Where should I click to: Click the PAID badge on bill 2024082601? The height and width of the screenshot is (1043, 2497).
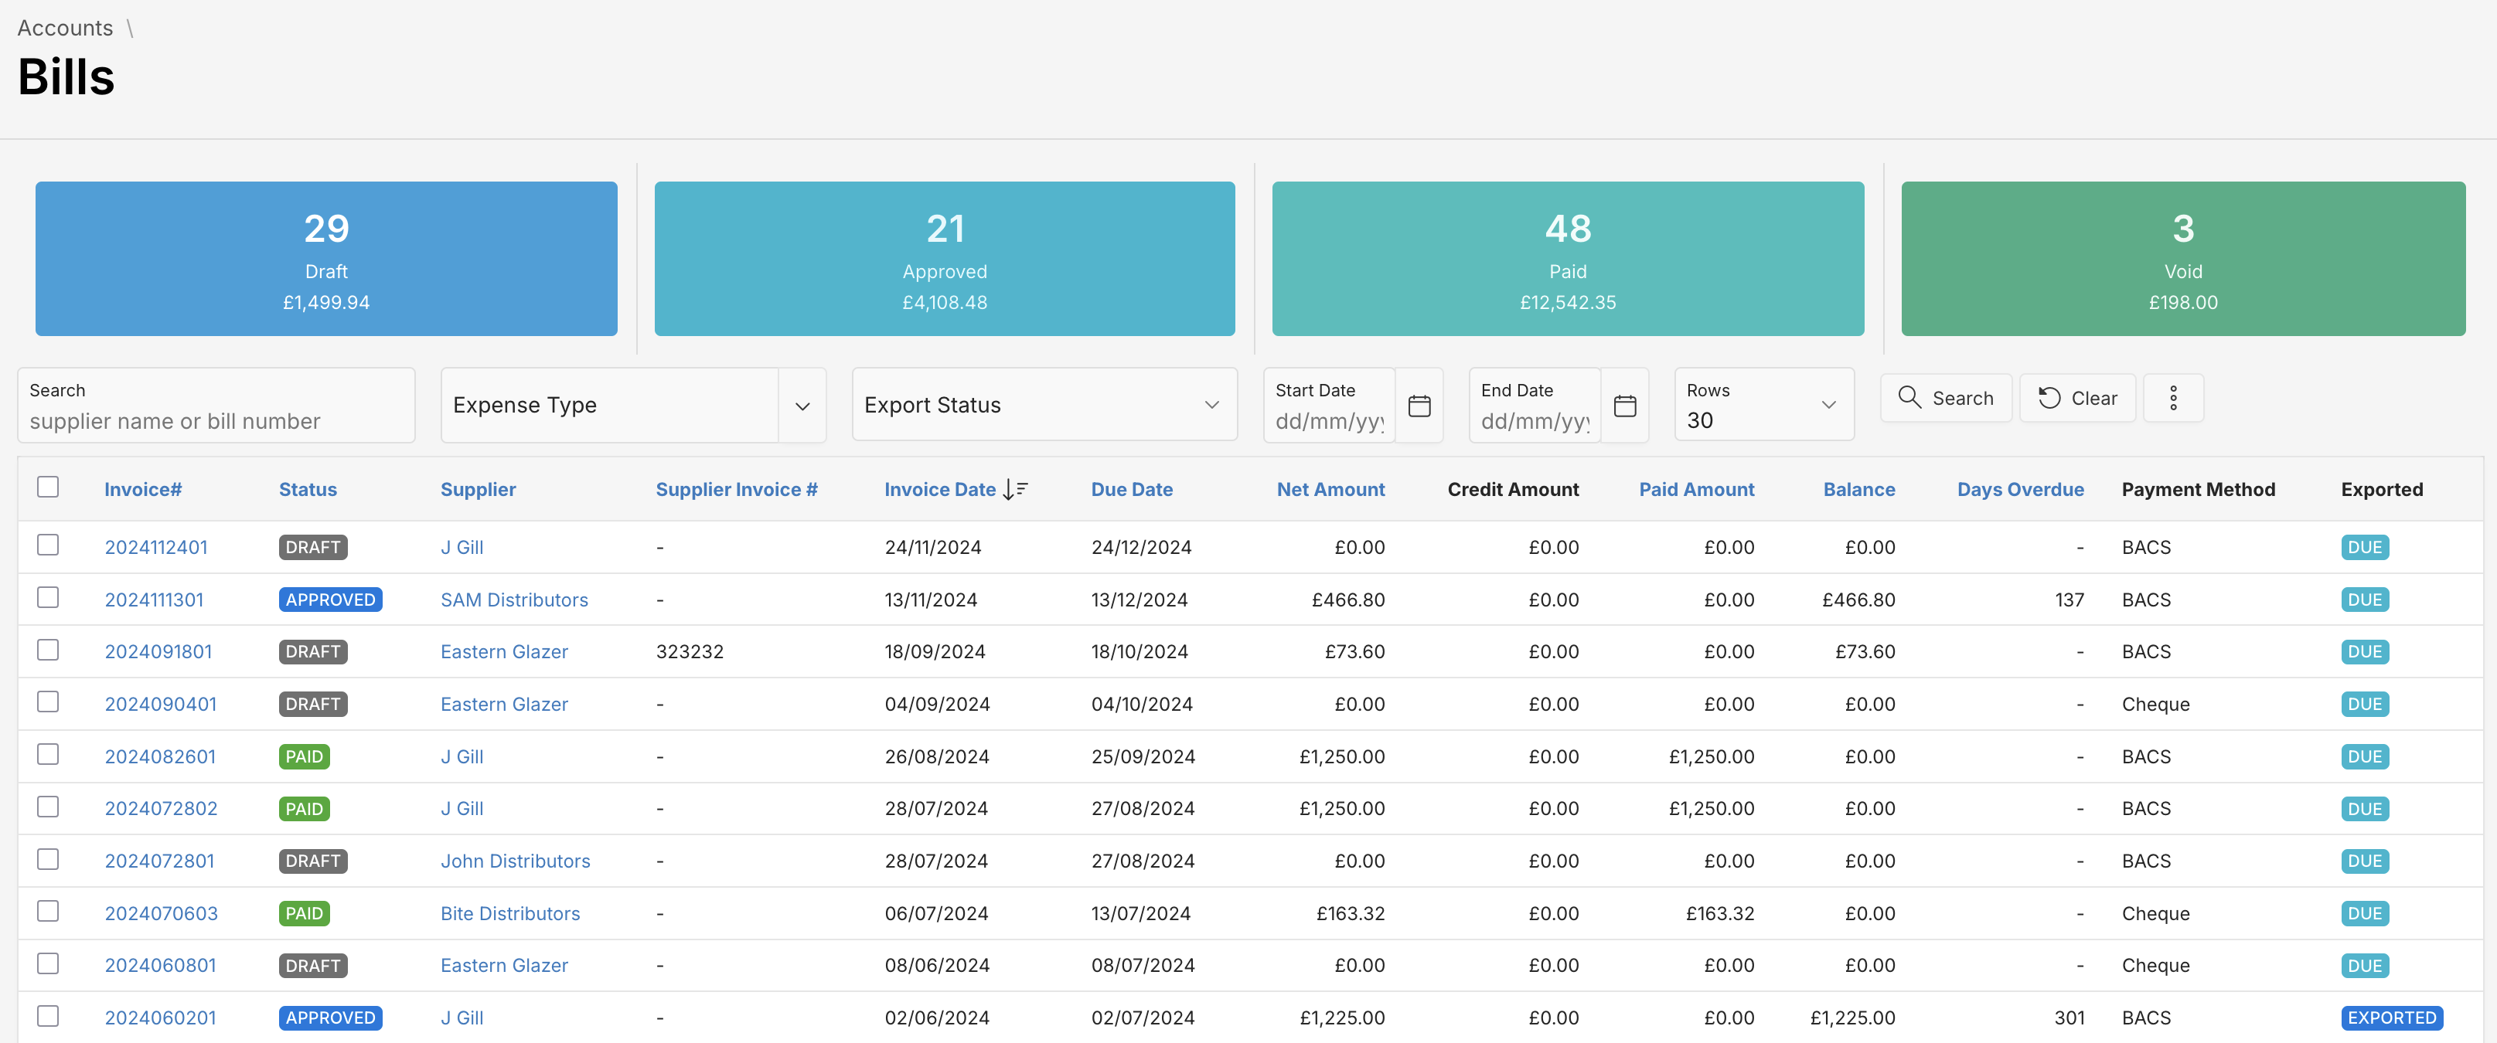pos(305,756)
